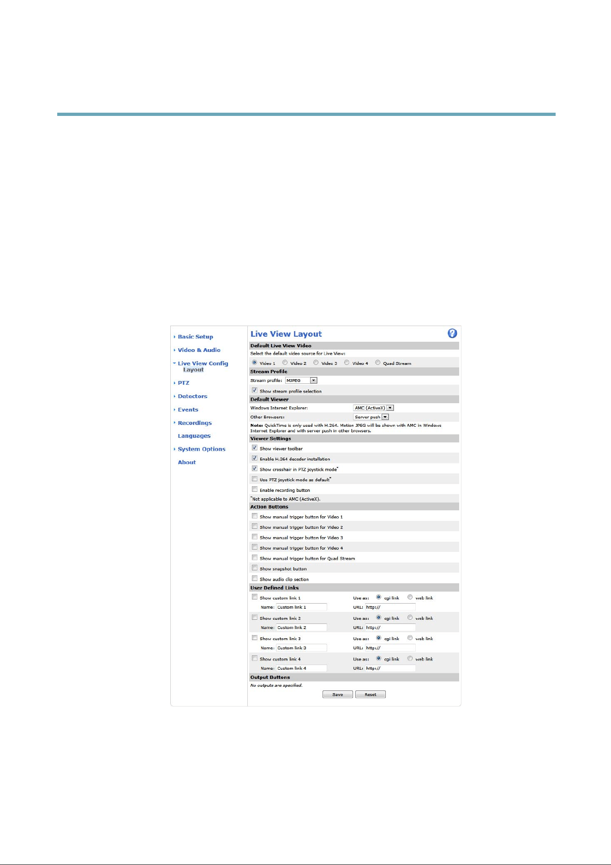Select Video 2 as default source
The width and height of the screenshot is (611, 865).
(285, 363)
